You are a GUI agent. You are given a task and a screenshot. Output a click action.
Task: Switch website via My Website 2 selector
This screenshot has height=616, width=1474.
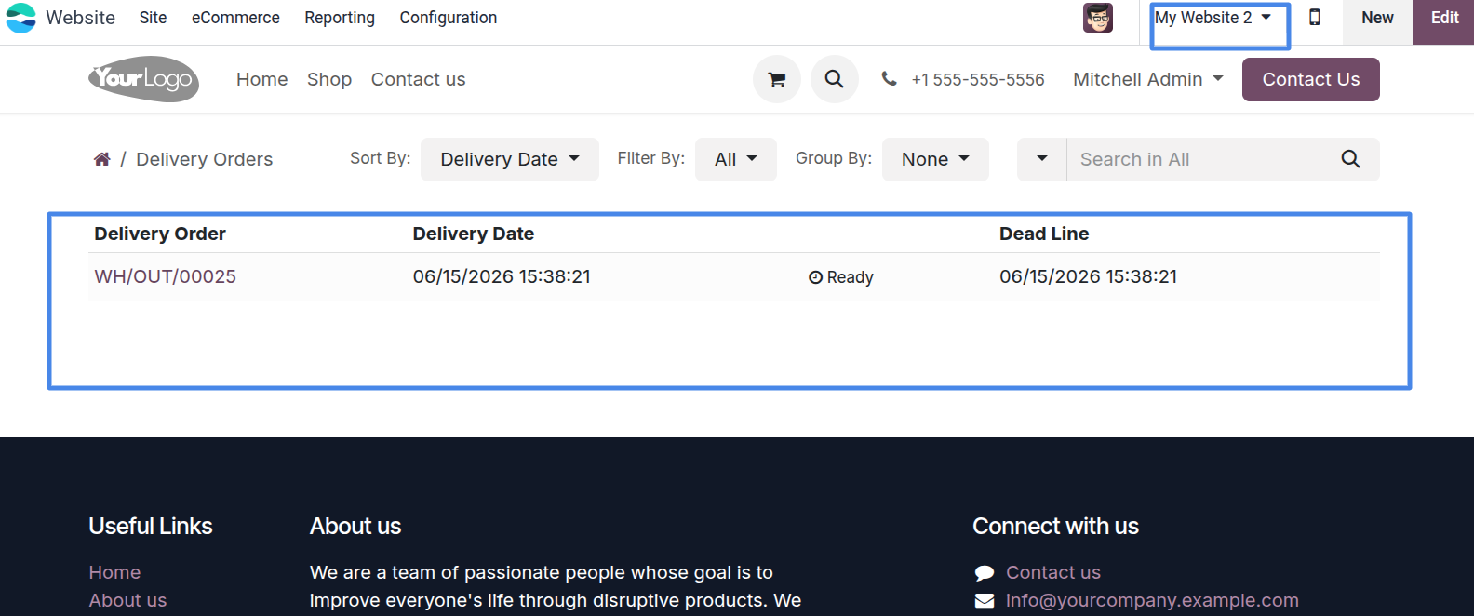click(x=1213, y=18)
